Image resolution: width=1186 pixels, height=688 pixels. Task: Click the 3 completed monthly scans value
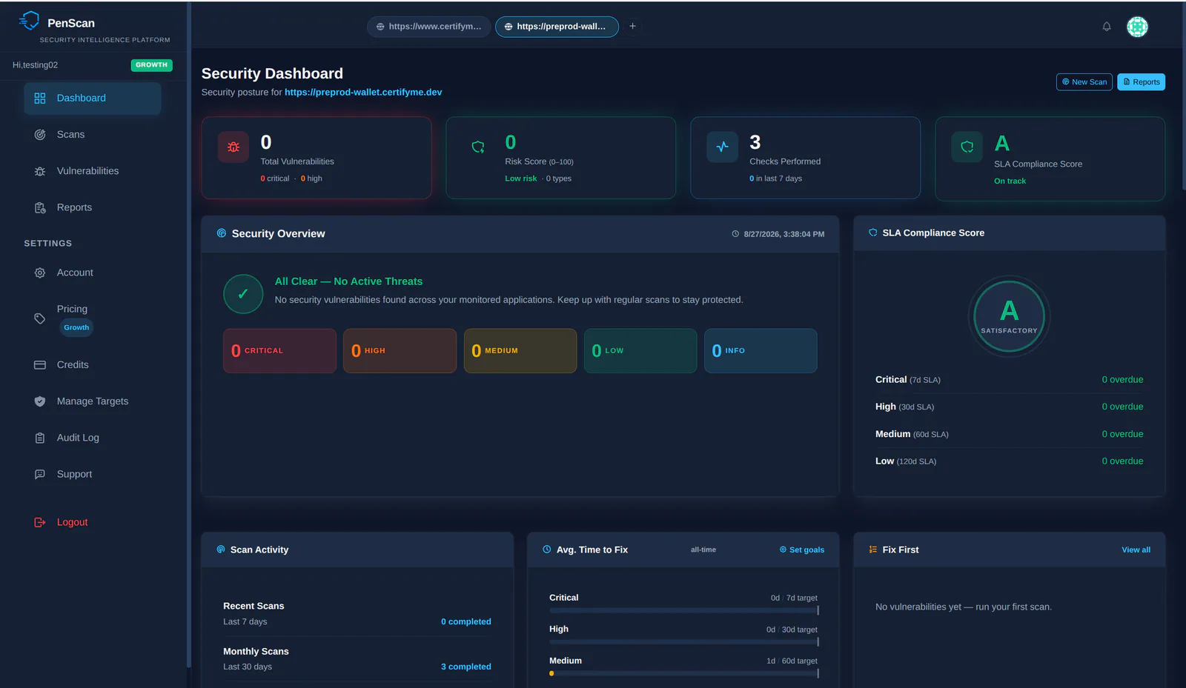click(466, 667)
